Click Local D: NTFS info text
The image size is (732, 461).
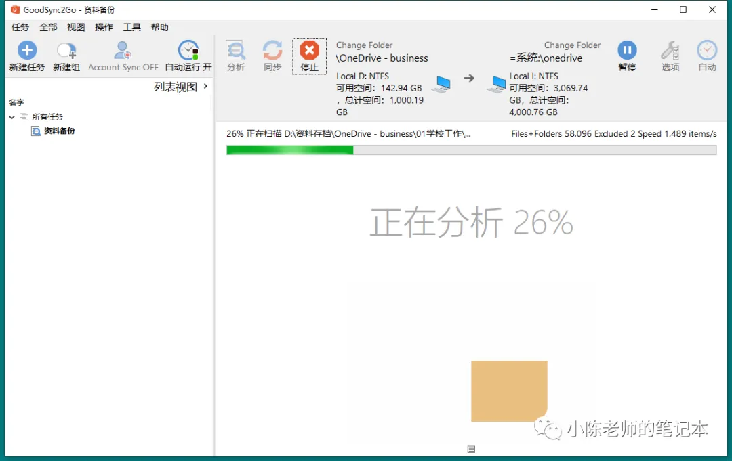coord(362,76)
